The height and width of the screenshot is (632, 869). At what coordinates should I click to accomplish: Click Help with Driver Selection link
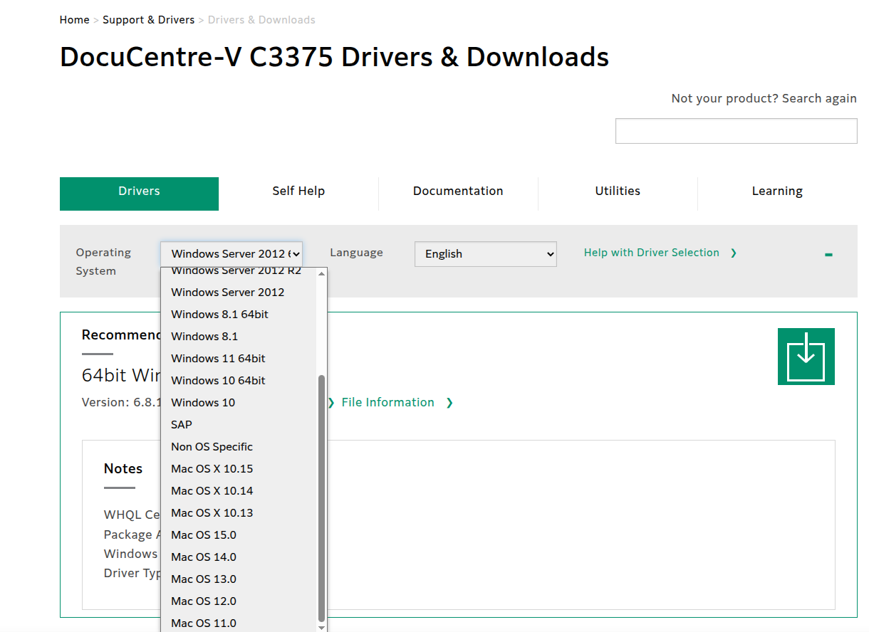652,253
